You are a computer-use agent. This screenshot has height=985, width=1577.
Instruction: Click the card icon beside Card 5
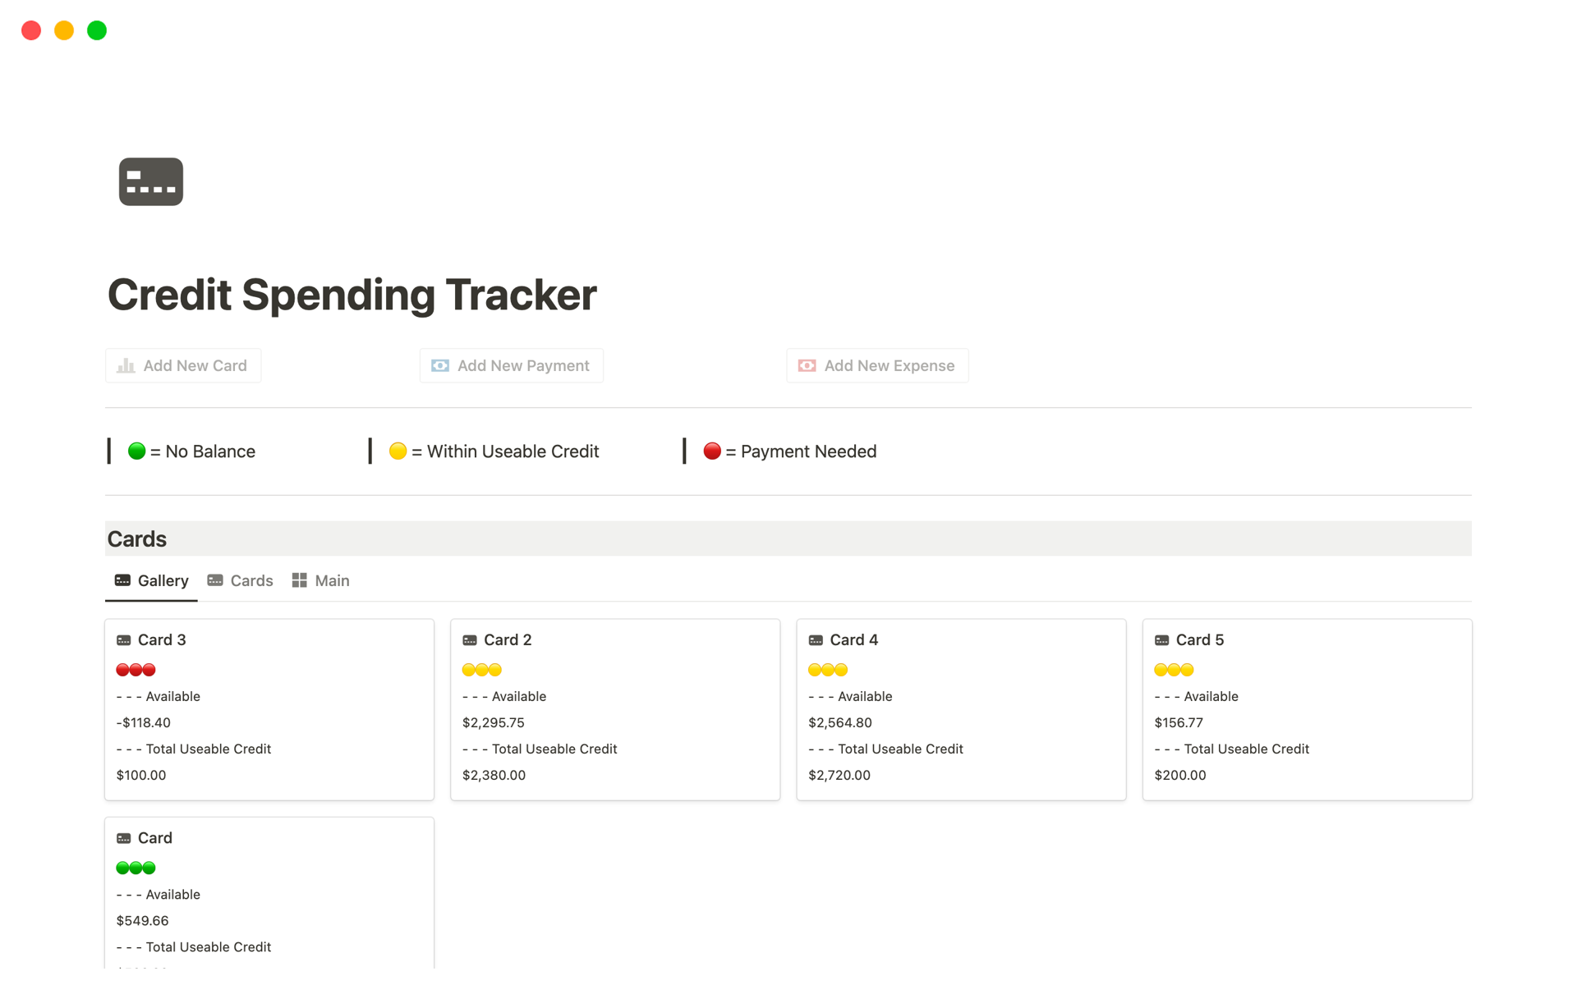[x=1161, y=640]
